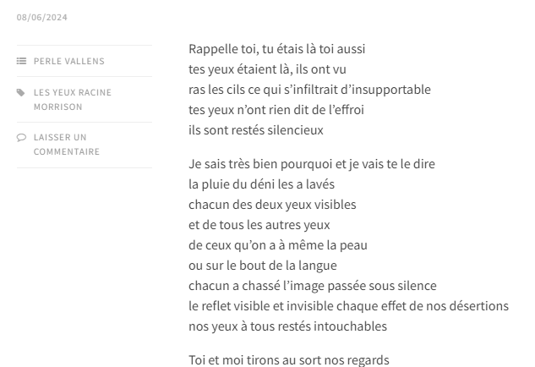
Task: Click the line "tes yeux étaient là, ils ont vu"
Action: click(x=267, y=69)
